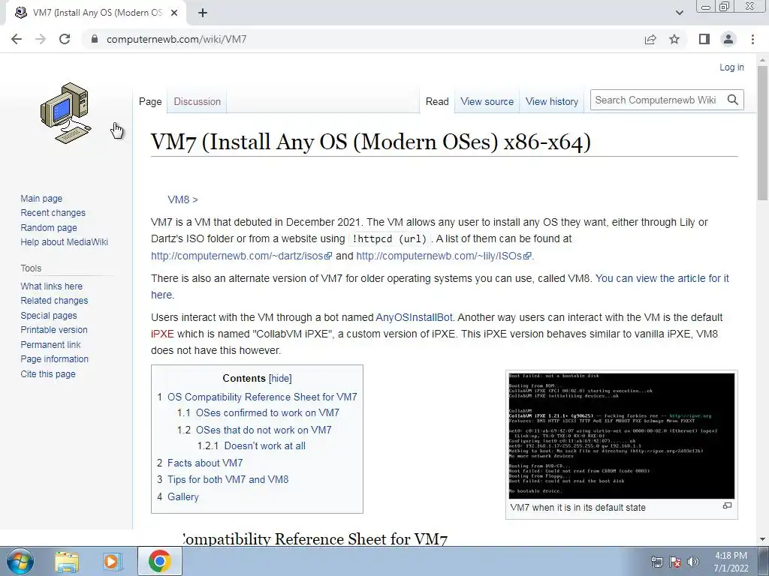Image resolution: width=769 pixels, height=576 pixels.
Task: Share this page using the share icon
Action: [x=650, y=39]
